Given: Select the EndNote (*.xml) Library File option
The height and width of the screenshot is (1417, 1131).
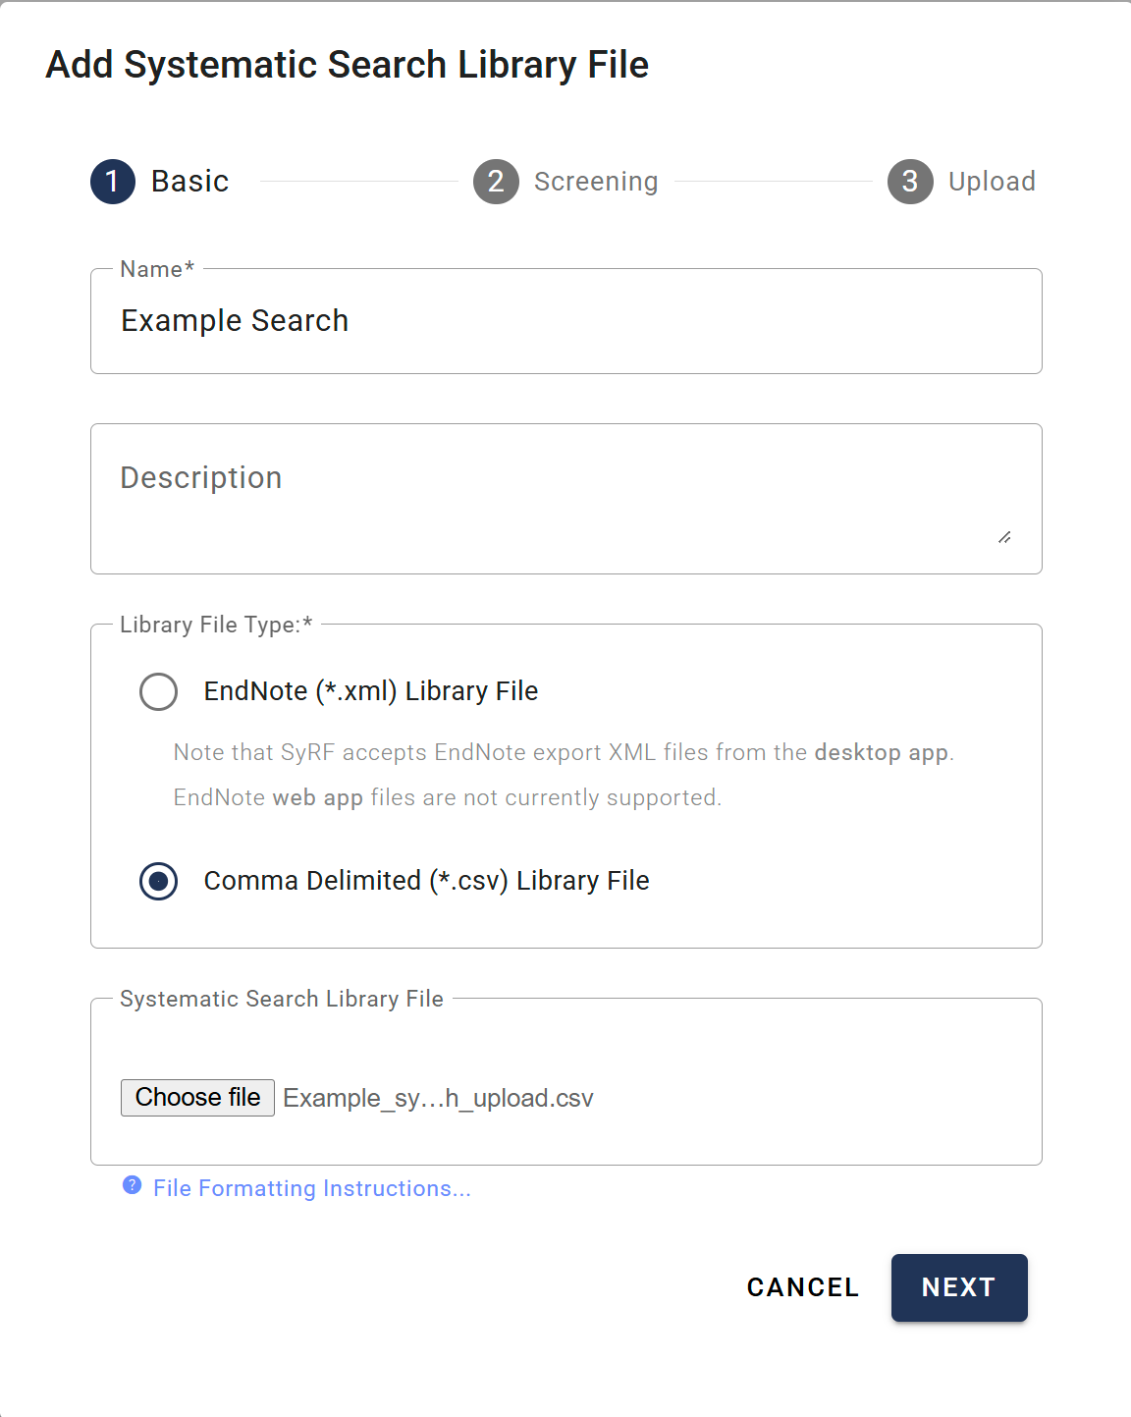Looking at the screenshot, I should (x=158, y=692).
